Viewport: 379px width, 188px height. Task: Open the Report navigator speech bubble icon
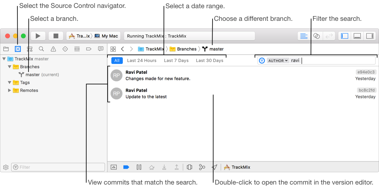(100, 49)
